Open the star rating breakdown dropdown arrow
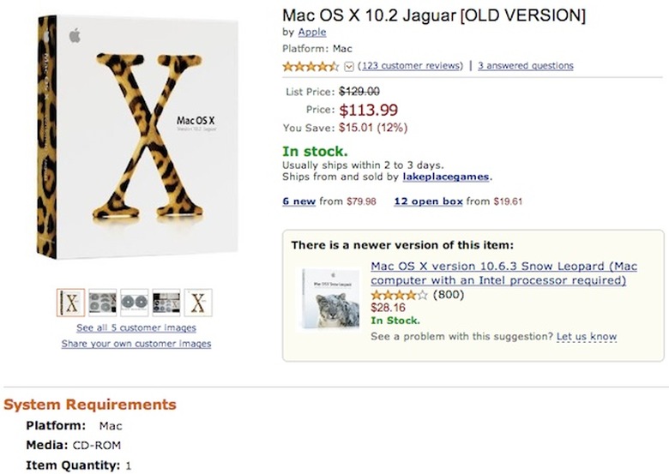 tap(348, 66)
